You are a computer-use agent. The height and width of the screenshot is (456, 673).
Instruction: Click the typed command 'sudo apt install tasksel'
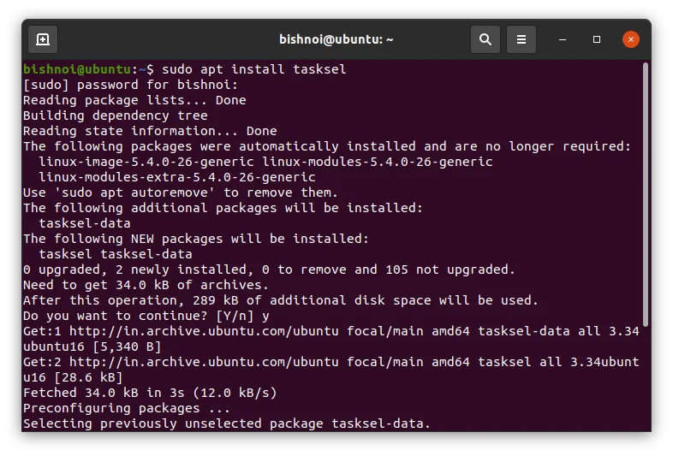(253, 69)
